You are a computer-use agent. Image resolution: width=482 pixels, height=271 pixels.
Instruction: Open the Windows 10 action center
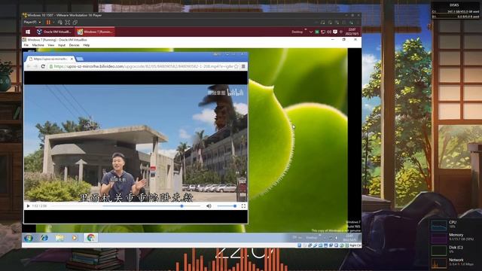pyautogui.click(x=335, y=32)
